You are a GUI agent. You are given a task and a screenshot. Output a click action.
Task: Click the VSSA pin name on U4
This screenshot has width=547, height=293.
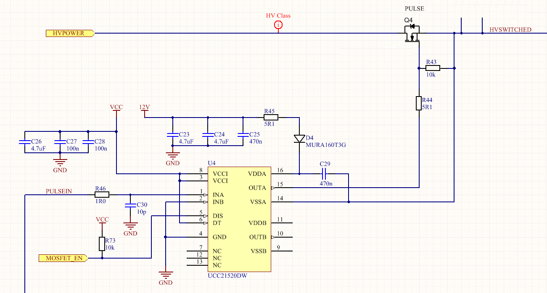258,202
